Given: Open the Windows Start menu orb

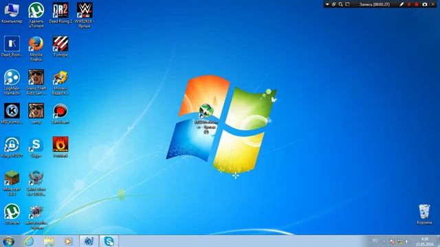Looking at the screenshot, I should click(9, 242).
